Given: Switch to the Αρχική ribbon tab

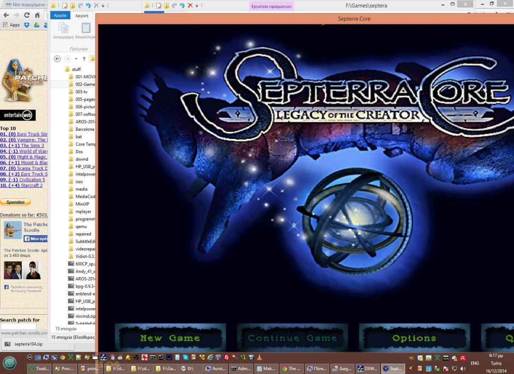Looking at the screenshot, I should coord(81,15).
